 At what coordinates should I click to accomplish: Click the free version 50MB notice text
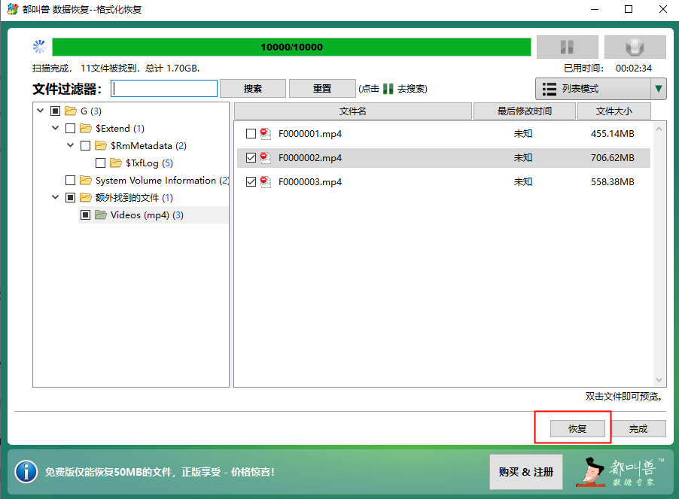(x=160, y=472)
